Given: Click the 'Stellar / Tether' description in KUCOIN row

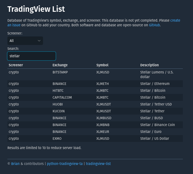Looking at the screenshot, I should [x=152, y=111].
